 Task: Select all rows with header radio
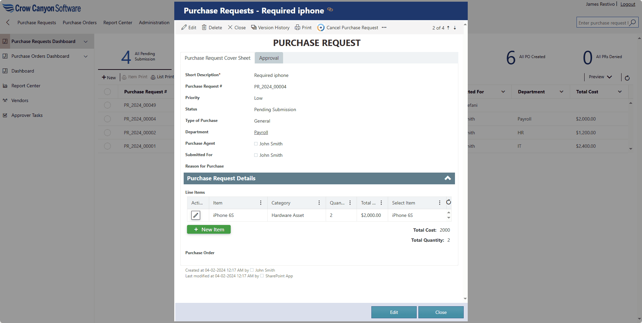tap(107, 92)
